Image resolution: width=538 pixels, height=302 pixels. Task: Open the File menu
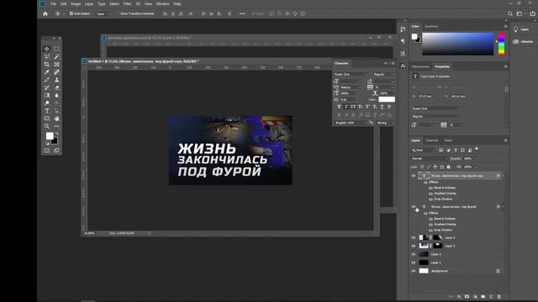coord(53,3)
